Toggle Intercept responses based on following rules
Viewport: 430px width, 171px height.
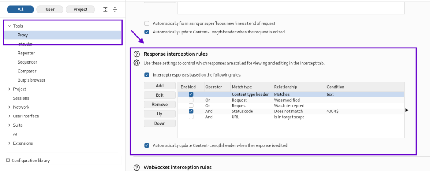(147, 74)
